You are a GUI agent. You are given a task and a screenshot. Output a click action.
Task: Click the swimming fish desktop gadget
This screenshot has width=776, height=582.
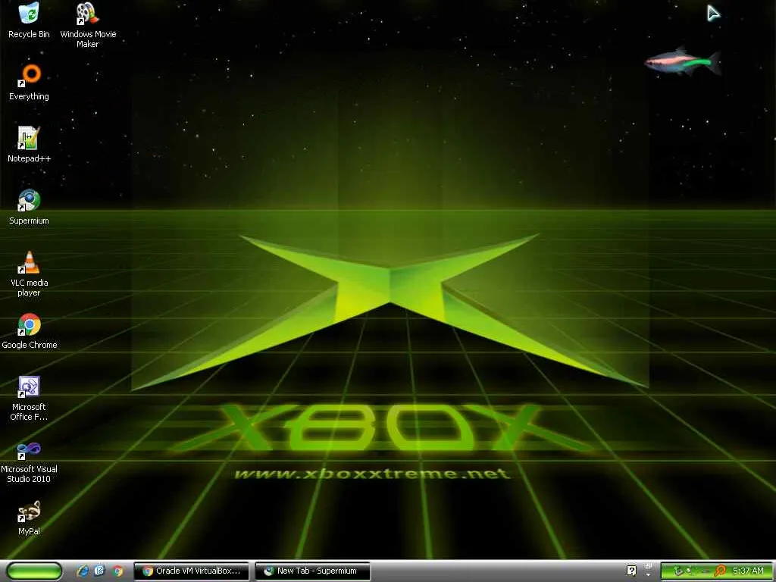[683, 61]
